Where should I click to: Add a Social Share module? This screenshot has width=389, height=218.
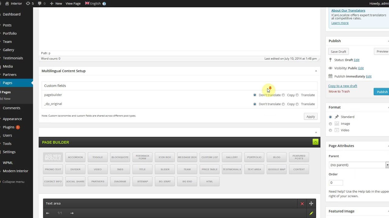click(75, 181)
